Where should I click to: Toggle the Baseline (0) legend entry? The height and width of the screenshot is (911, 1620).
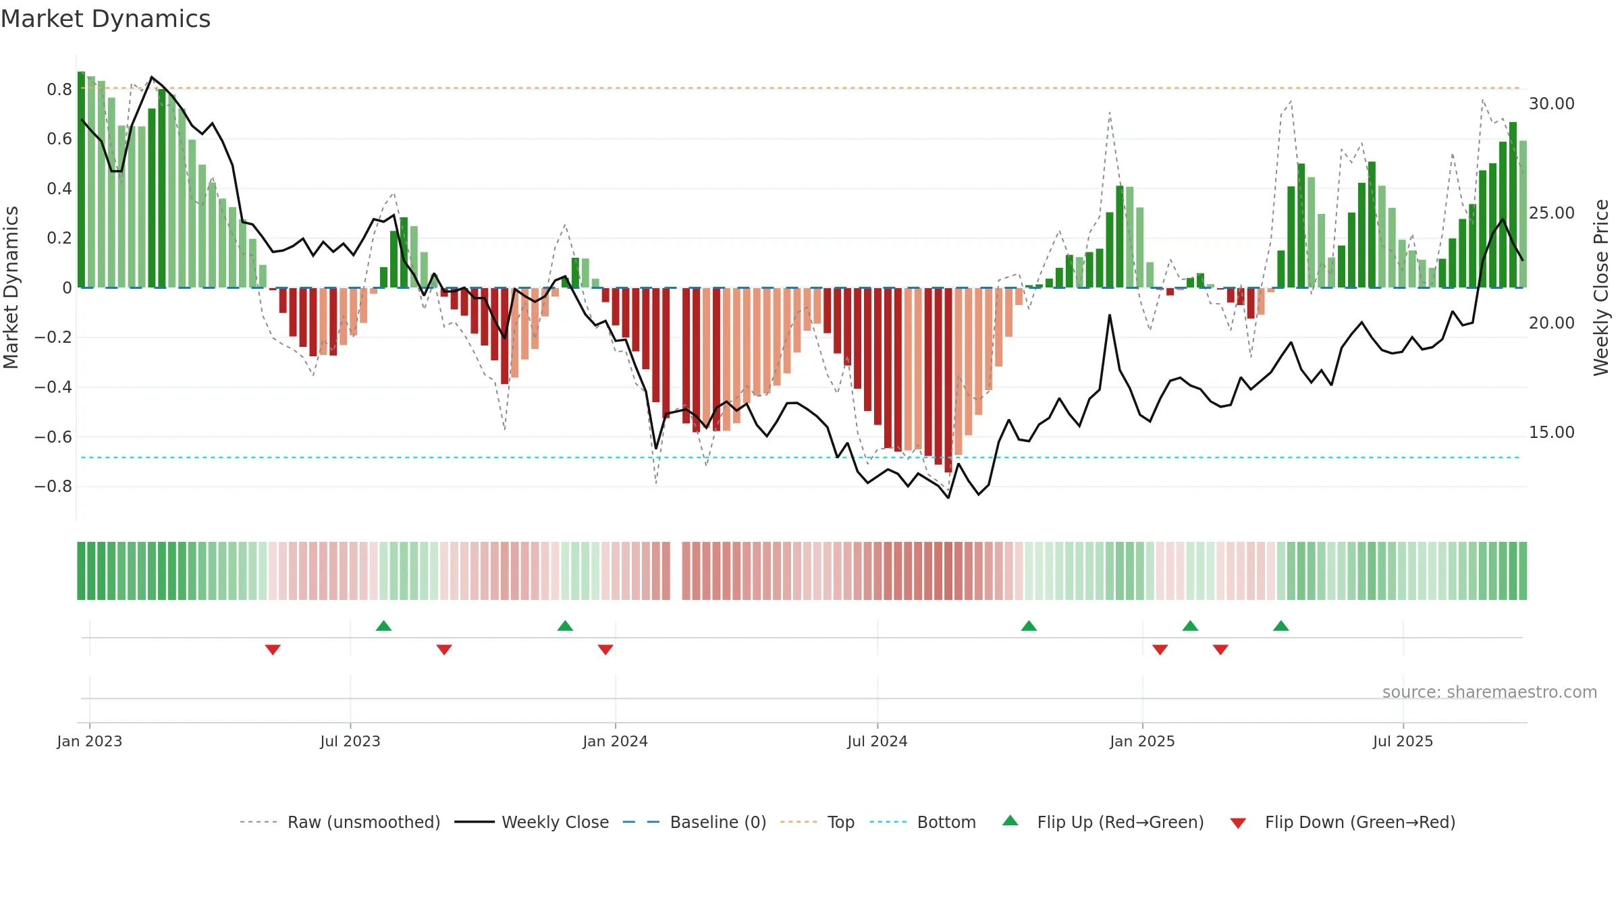point(694,822)
